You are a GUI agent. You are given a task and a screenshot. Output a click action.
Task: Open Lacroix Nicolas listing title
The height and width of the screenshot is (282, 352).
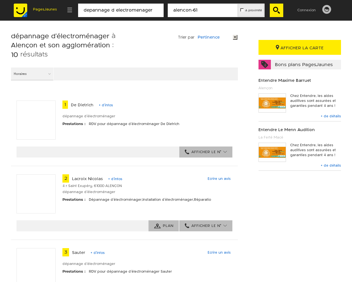pos(87,179)
